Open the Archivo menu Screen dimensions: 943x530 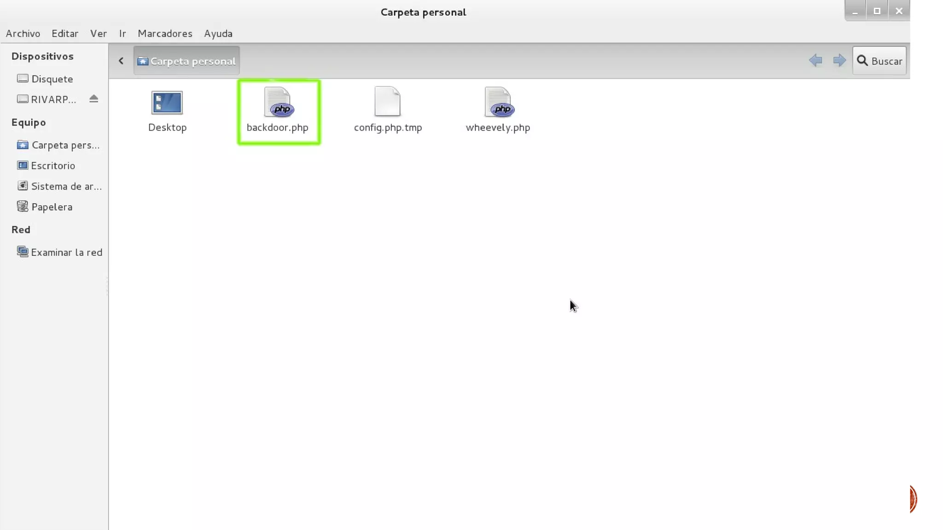23,34
